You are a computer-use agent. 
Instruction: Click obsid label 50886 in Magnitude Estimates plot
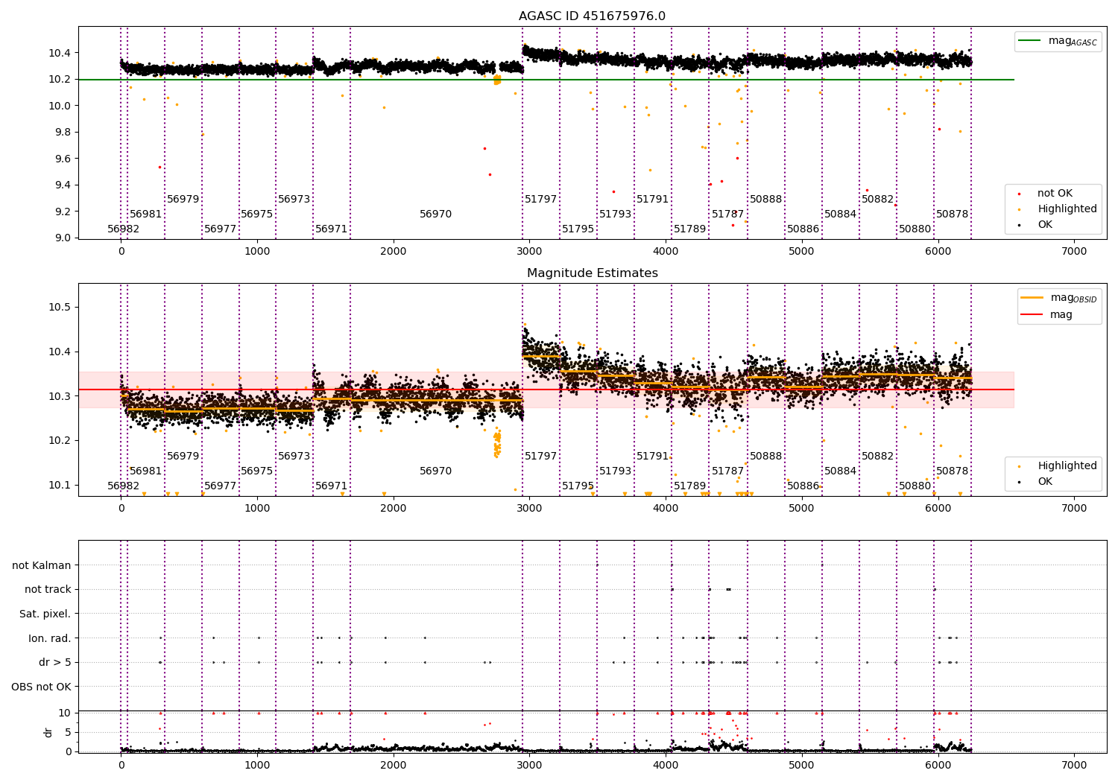803,486
